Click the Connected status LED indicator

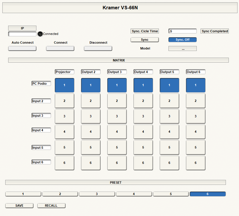tap(40, 34)
